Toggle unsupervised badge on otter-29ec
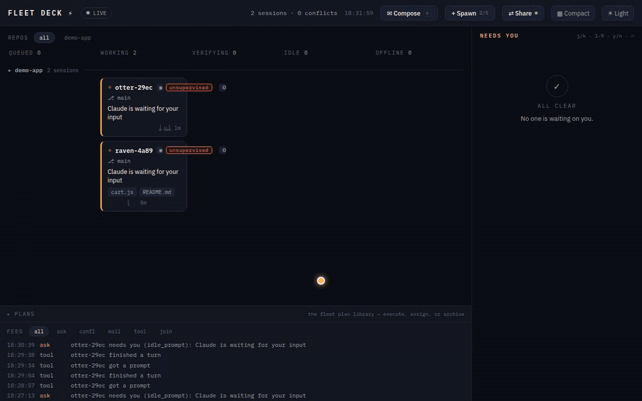642x401 pixels. [189, 88]
